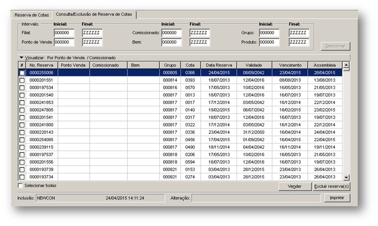The image size is (378, 226).
Task: Sort by Data Reserva column header
Action: [219, 65]
